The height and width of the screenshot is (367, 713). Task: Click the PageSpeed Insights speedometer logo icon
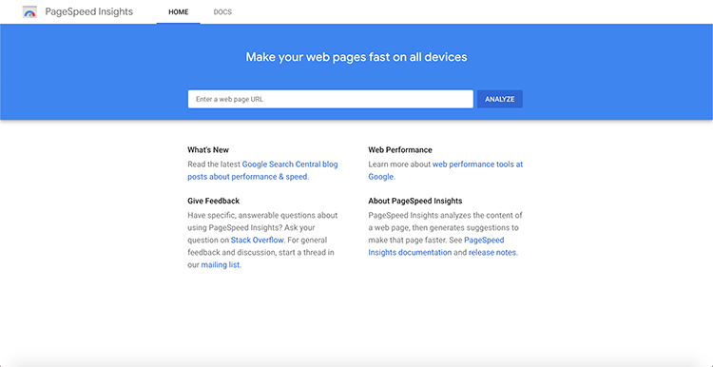[x=29, y=12]
